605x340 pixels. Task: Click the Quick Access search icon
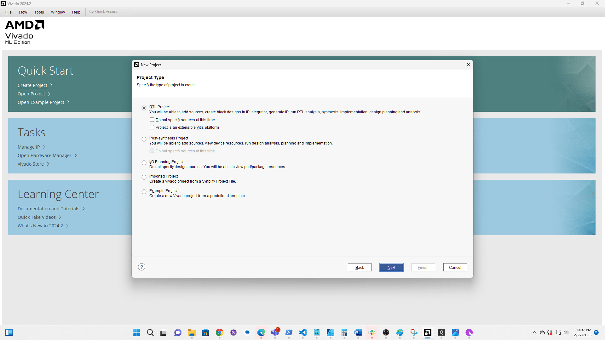91,12
